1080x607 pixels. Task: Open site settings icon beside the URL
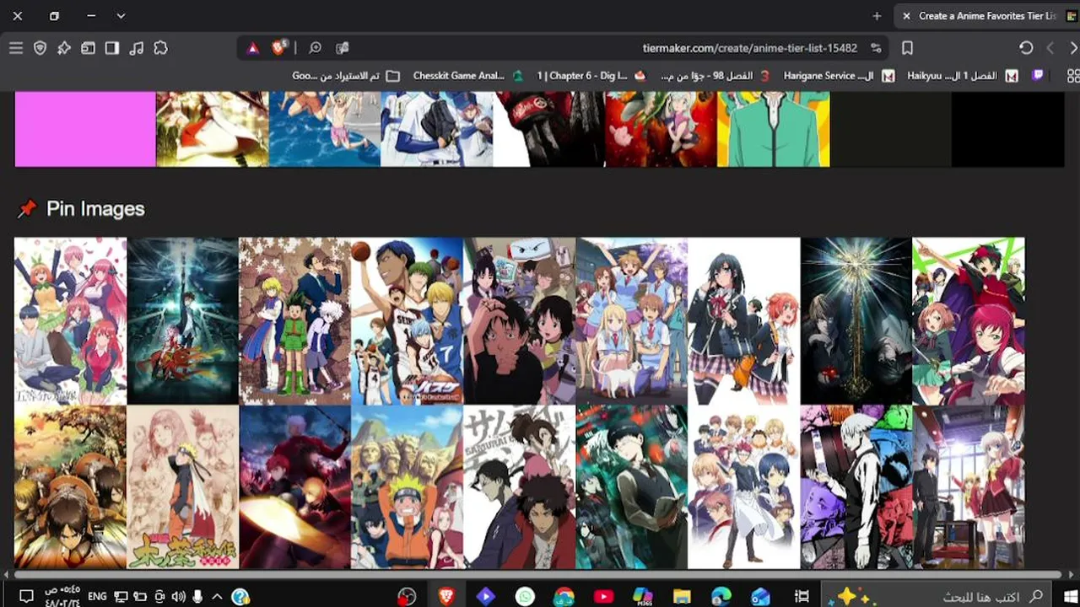click(876, 48)
